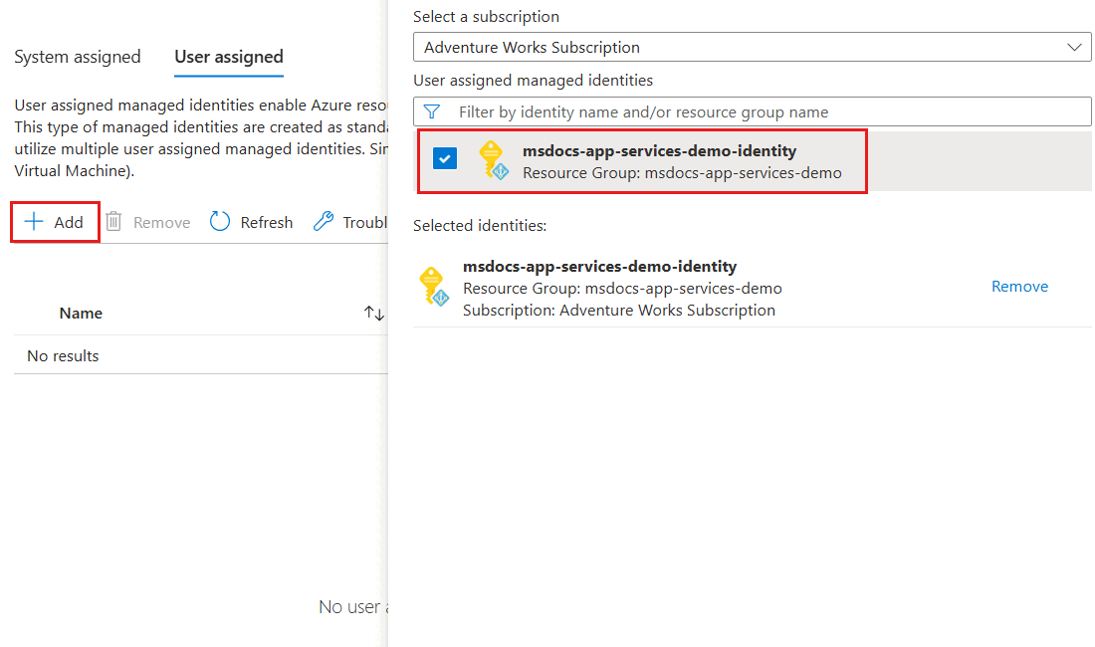Click the trash can Remove icon

[113, 222]
